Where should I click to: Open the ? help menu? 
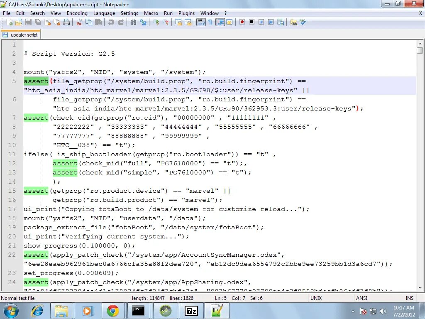[225, 13]
